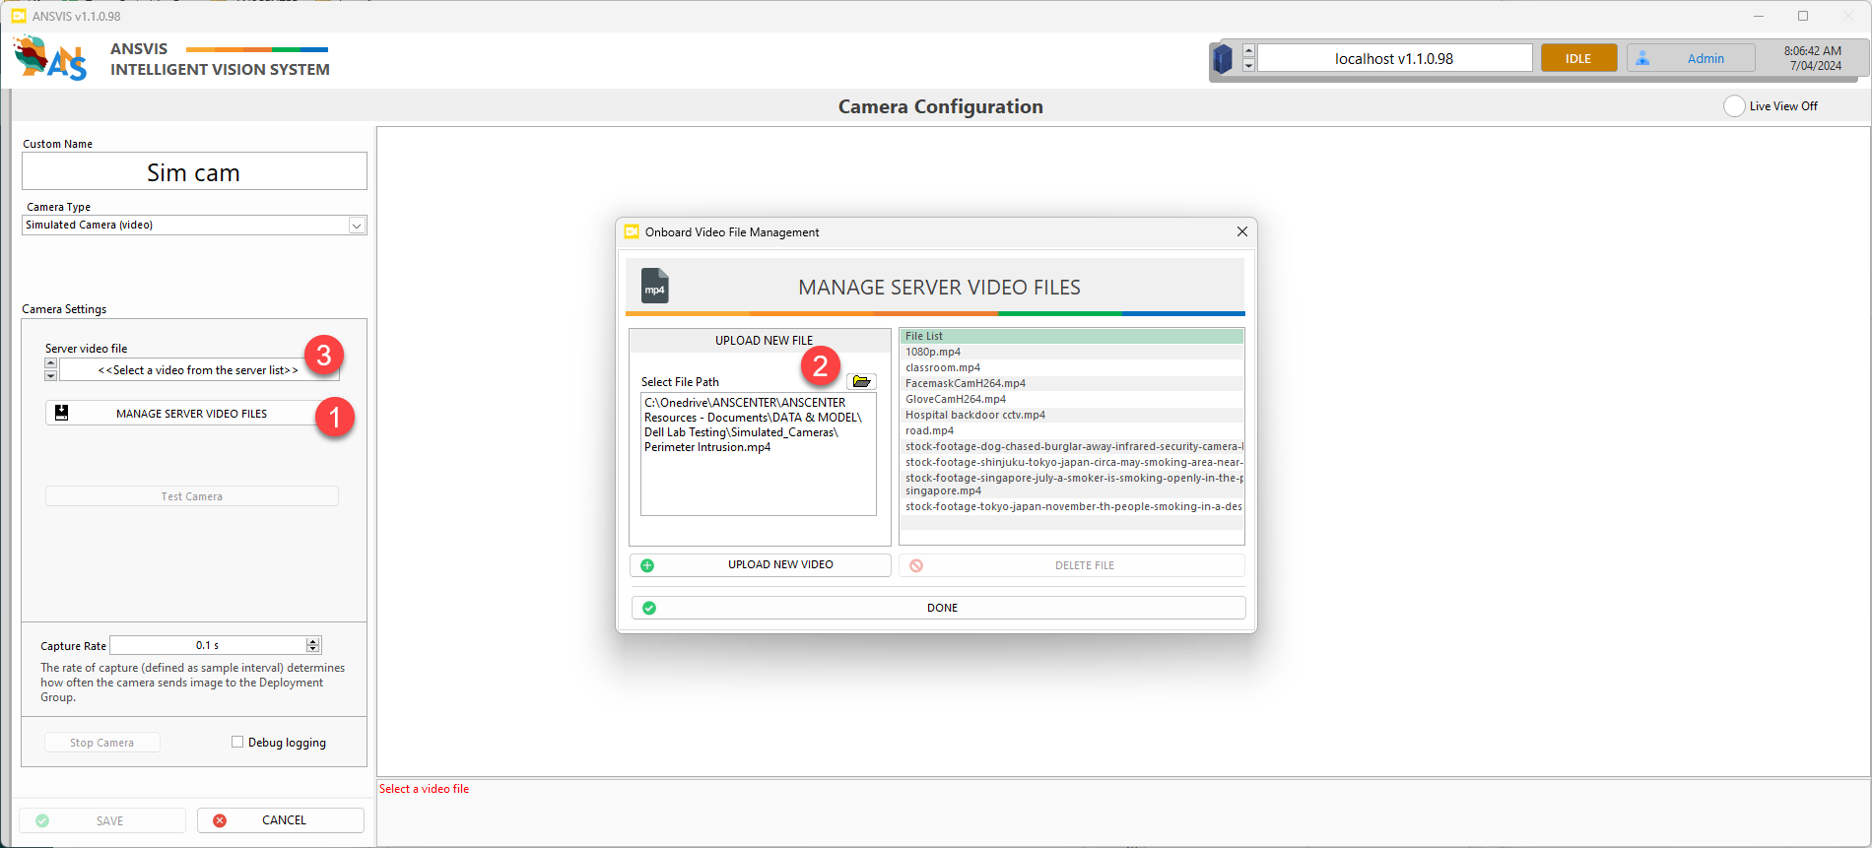Screen dimensions: 1872x848
Task: Open the Camera Type dropdown
Action: point(357,226)
